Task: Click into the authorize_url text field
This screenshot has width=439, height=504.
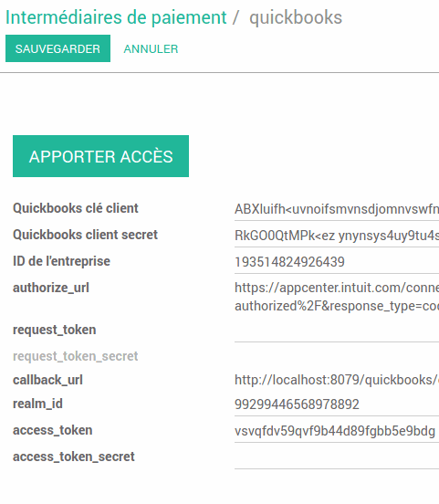Action: pyautogui.click(x=337, y=297)
